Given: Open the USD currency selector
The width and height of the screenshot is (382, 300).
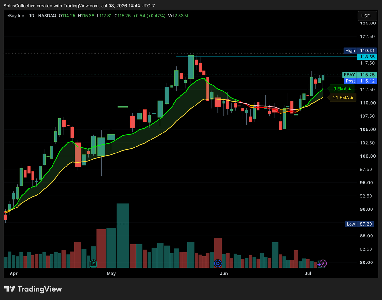Looking at the screenshot, I should click(366, 16).
